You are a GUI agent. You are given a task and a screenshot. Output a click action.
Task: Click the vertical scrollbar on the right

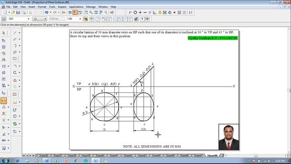pyautogui.click(x=289, y=90)
